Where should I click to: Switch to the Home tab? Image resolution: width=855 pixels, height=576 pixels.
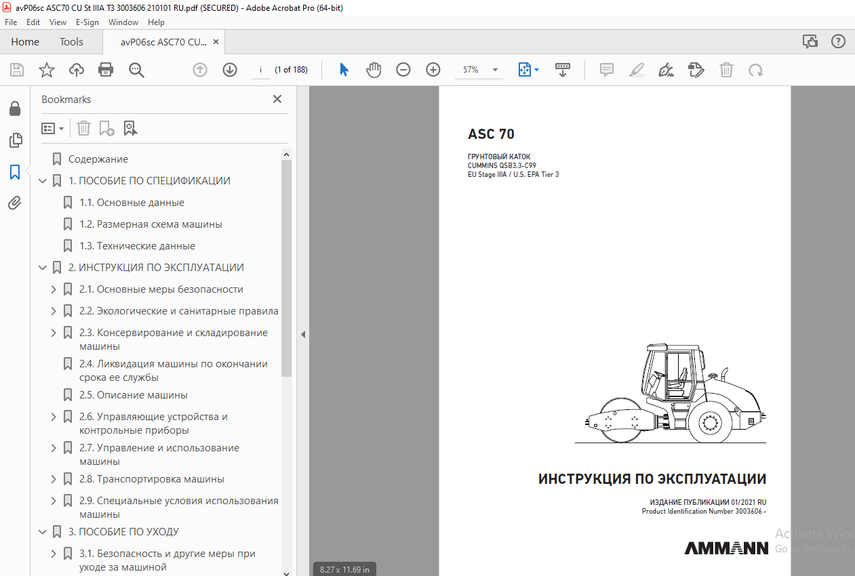pyautogui.click(x=25, y=42)
